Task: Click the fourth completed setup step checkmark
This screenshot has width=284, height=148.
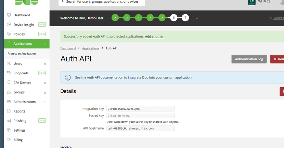Action: (150, 18)
